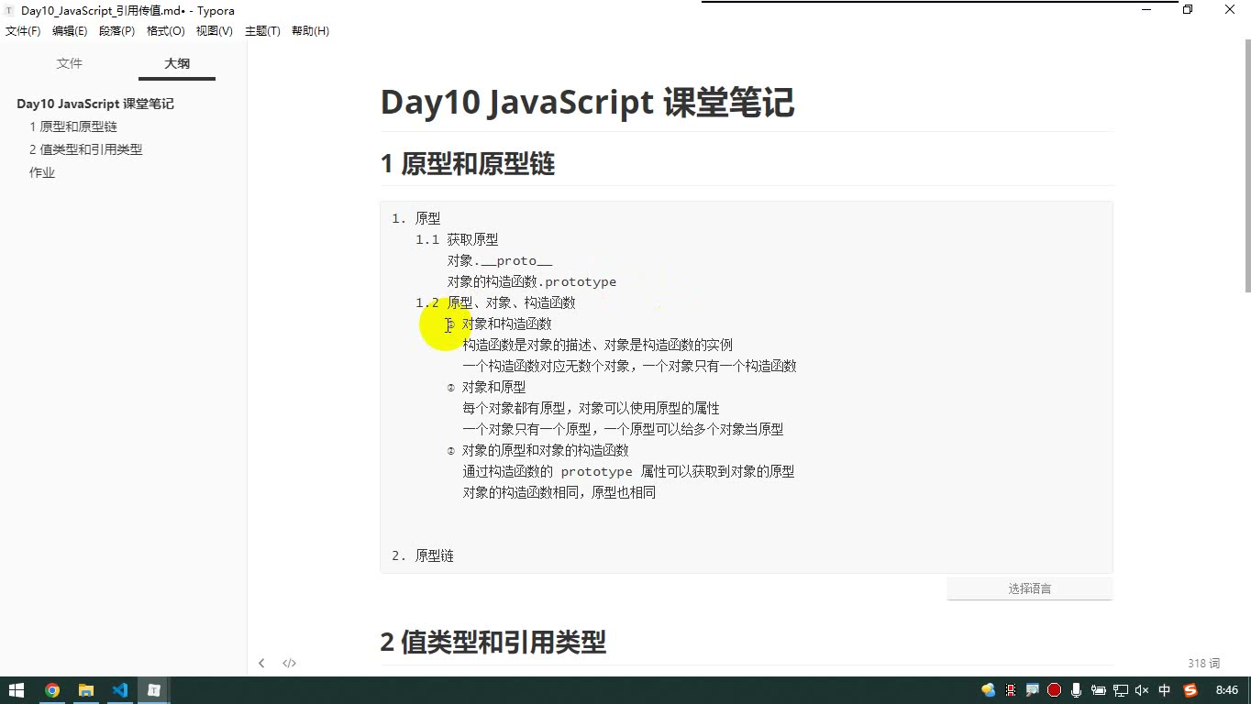Open network status tray icon
Image resolution: width=1251 pixels, height=704 pixels.
[1120, 690]
